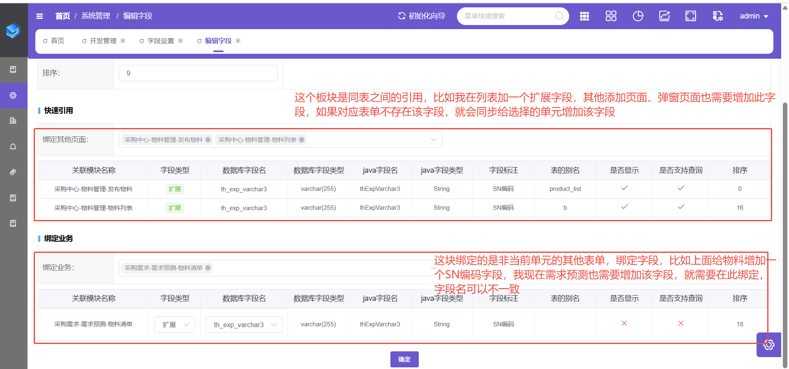Close the 开发管理 tab

point(123,41)
